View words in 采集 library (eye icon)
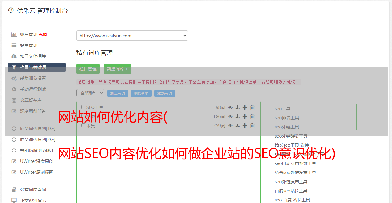 [x=230, y=126]
